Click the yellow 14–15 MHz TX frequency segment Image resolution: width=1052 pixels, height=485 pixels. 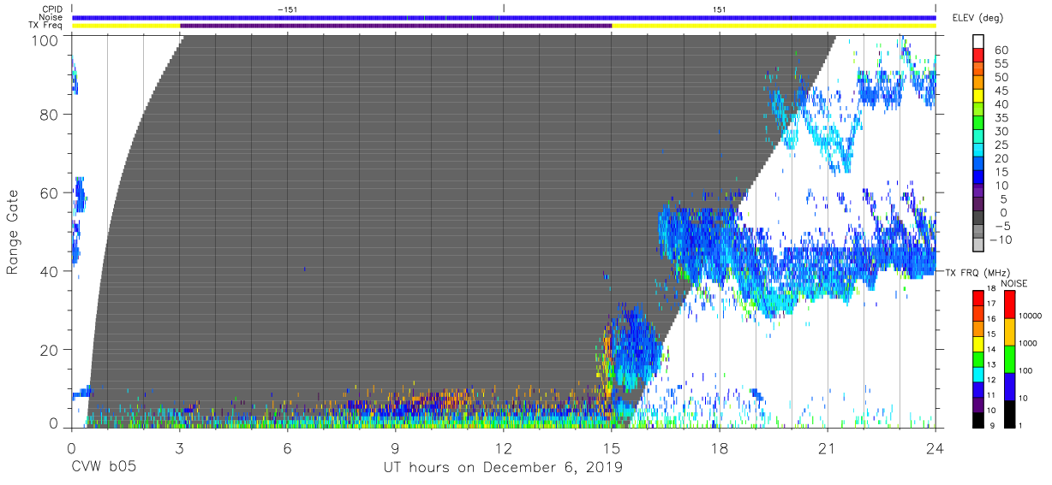(979, 342)
